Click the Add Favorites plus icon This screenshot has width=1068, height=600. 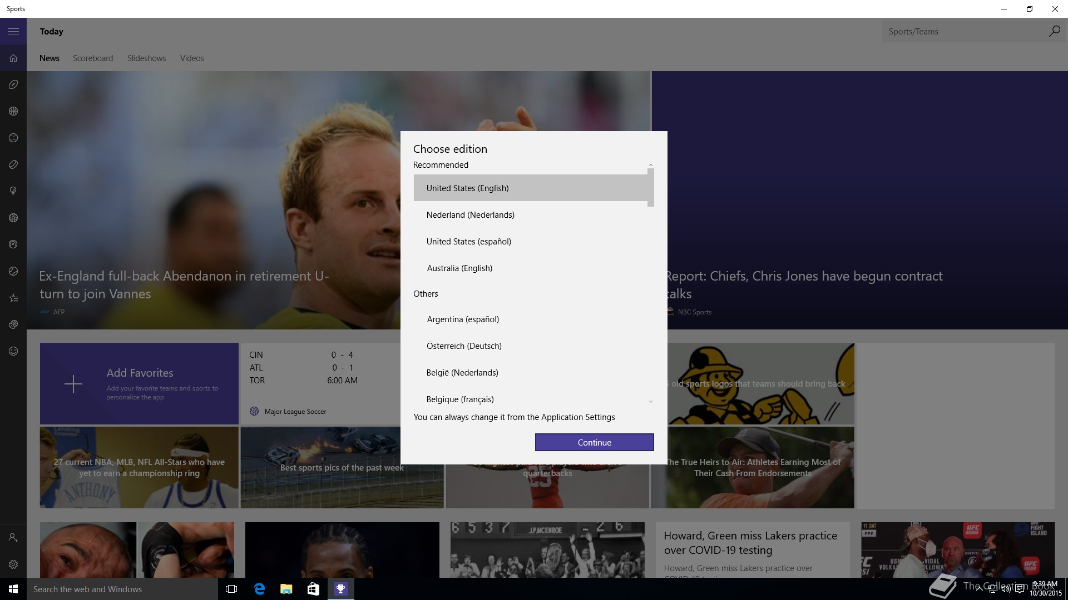click(x=73, y=384)
